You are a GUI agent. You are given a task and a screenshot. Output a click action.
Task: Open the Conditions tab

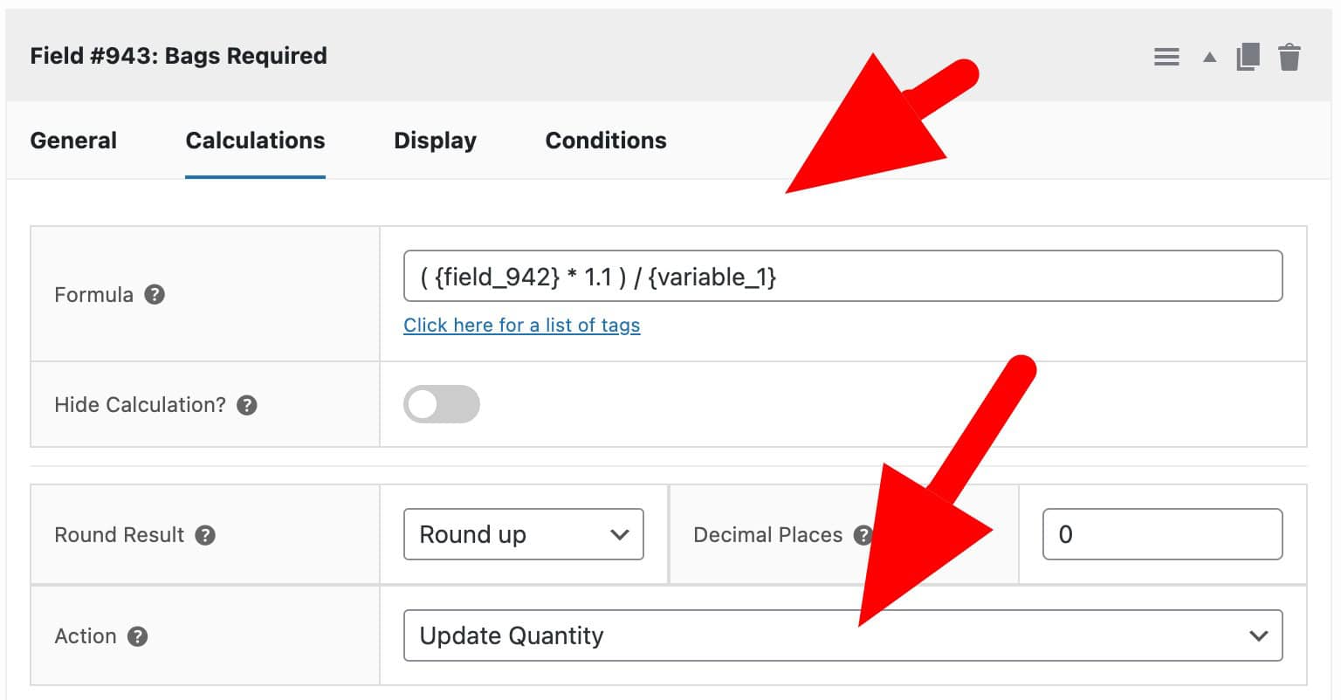(x=605, y=141)
